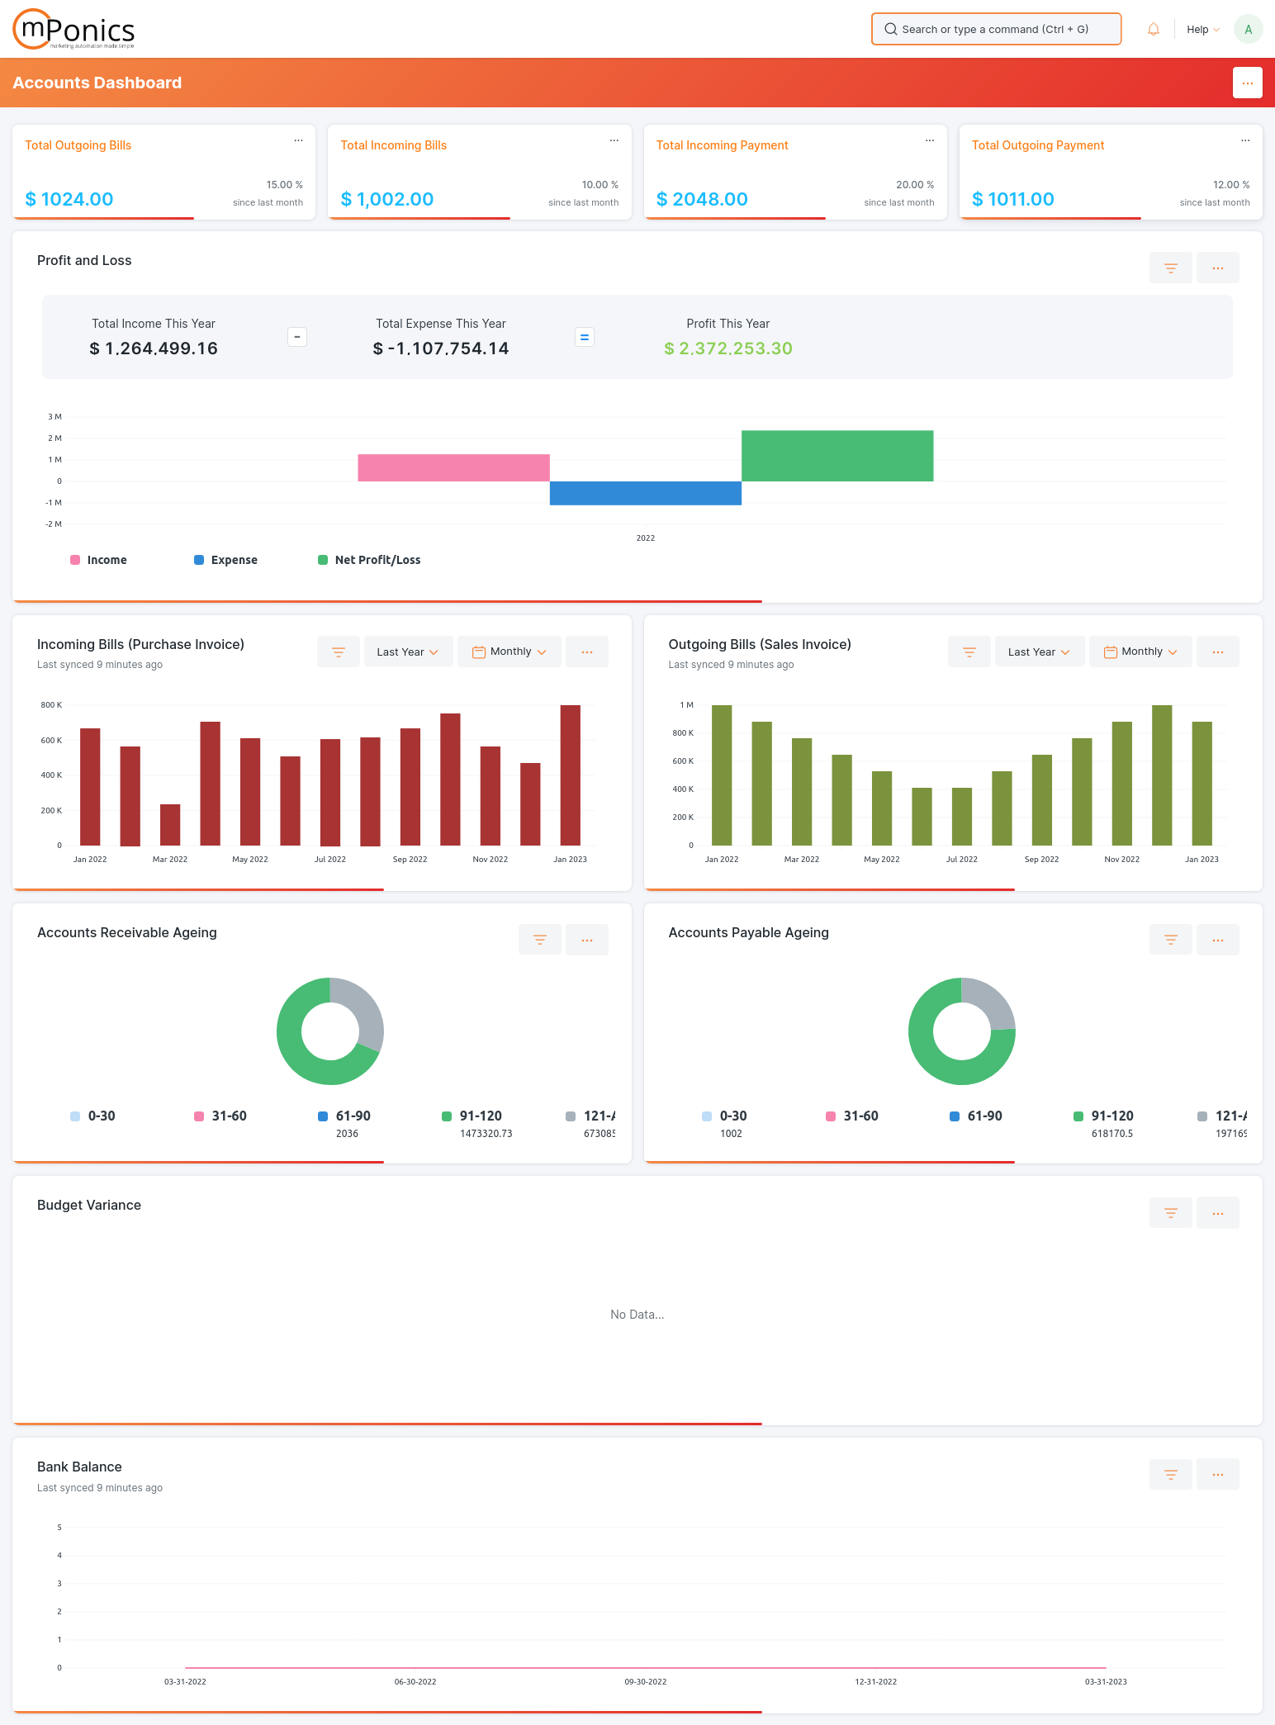This screenshot has height=1725, width=1275.
Task: Open Accounts Dashboard options menu
Action: click(x=1247, y=83)
